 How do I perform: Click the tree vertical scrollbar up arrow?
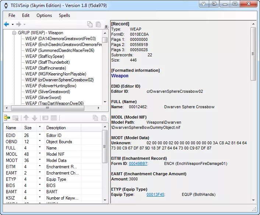pos(105,34)
